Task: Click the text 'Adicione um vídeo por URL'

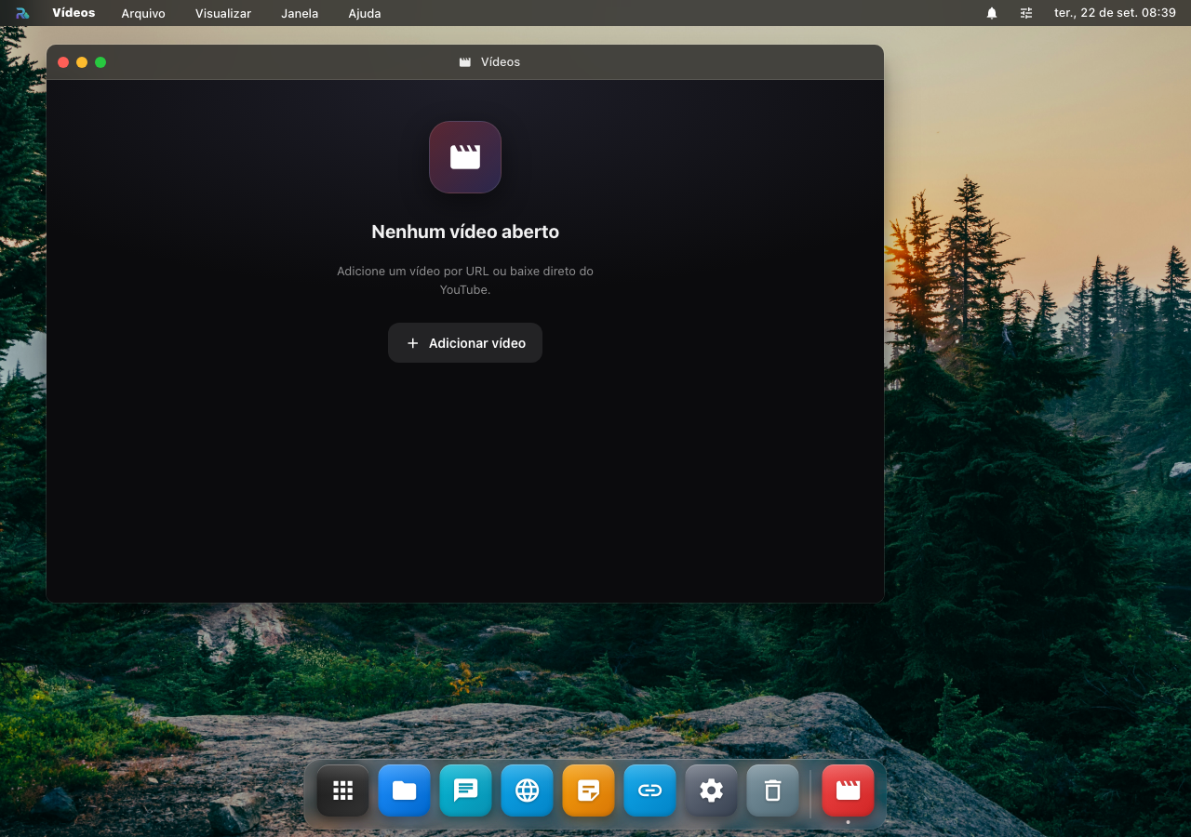Action: point(413,271)
